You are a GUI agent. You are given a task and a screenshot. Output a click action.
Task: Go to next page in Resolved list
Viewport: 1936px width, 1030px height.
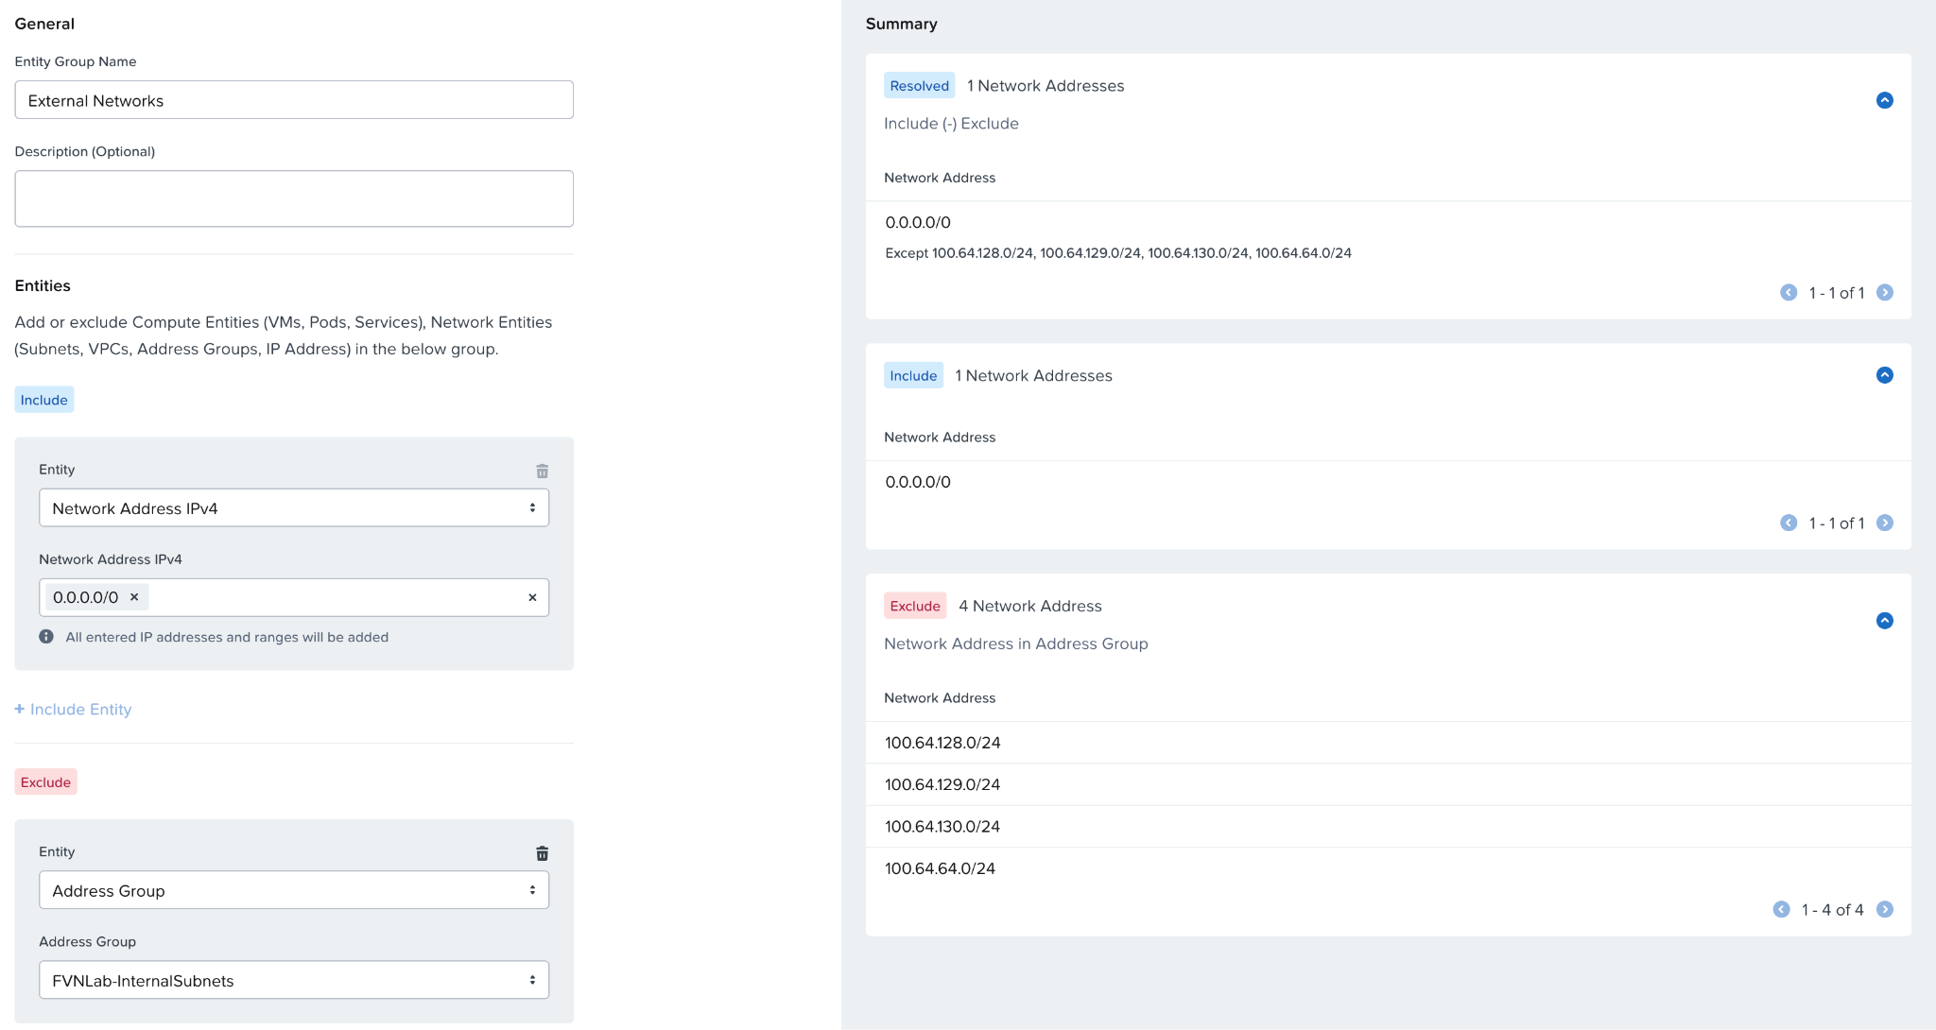1884,293
